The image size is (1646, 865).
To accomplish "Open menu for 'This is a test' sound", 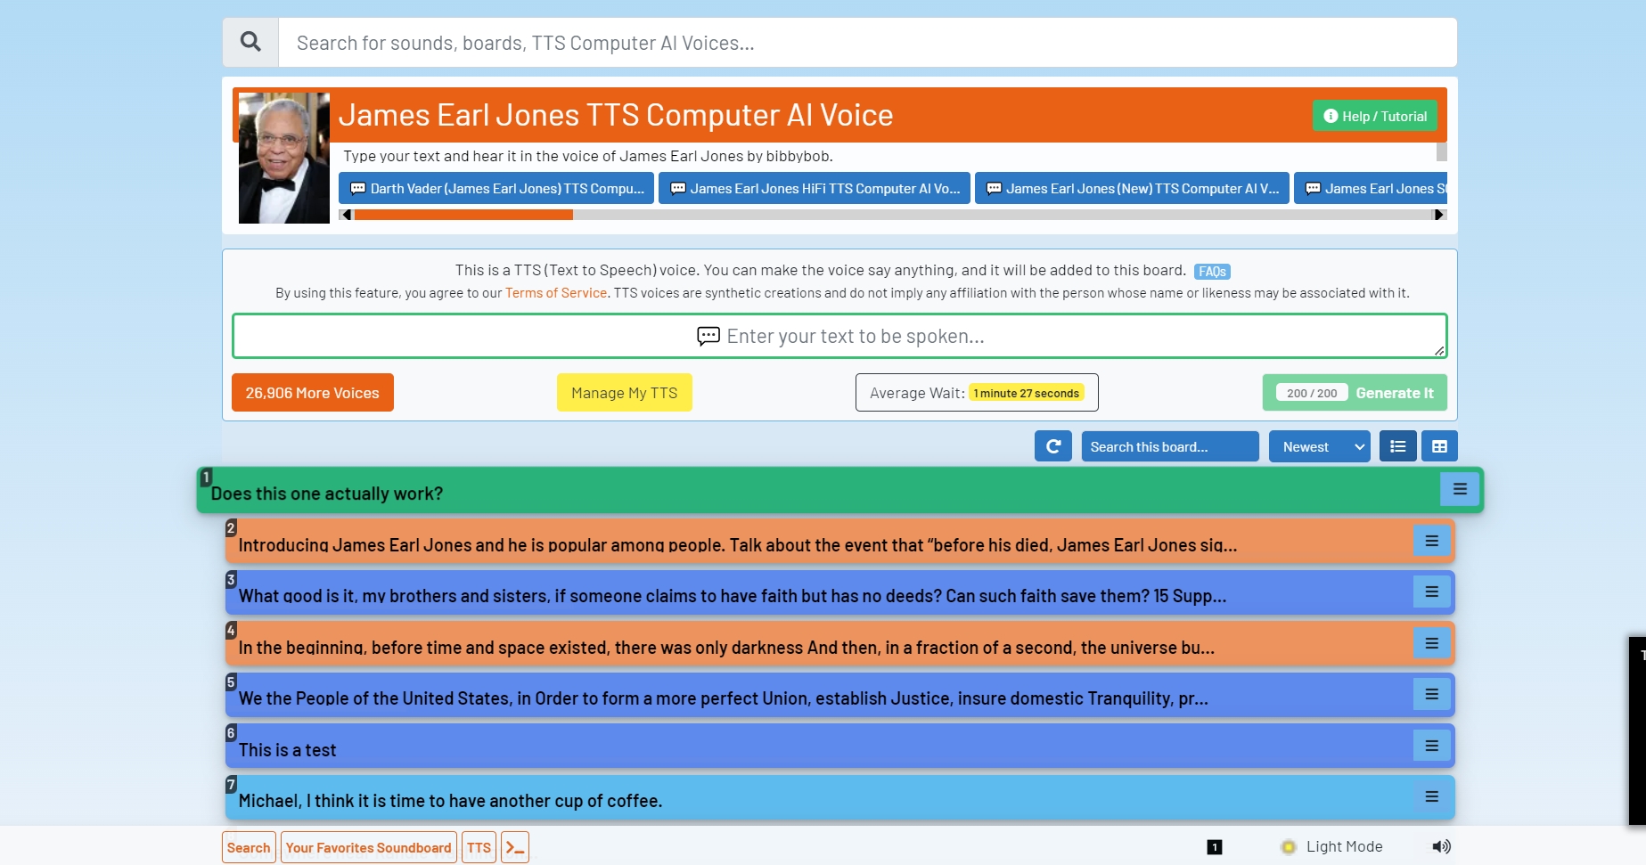I will [x=1431, y=746].
